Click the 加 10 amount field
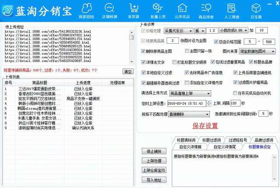This screenshot has width=280, height=188. point(262,30)
